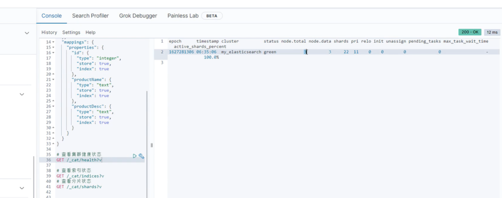Collapse the middle sidebar section chevron
Viewport: 502px width, 198px height.
pyautogui.click(x=22, y=94)
